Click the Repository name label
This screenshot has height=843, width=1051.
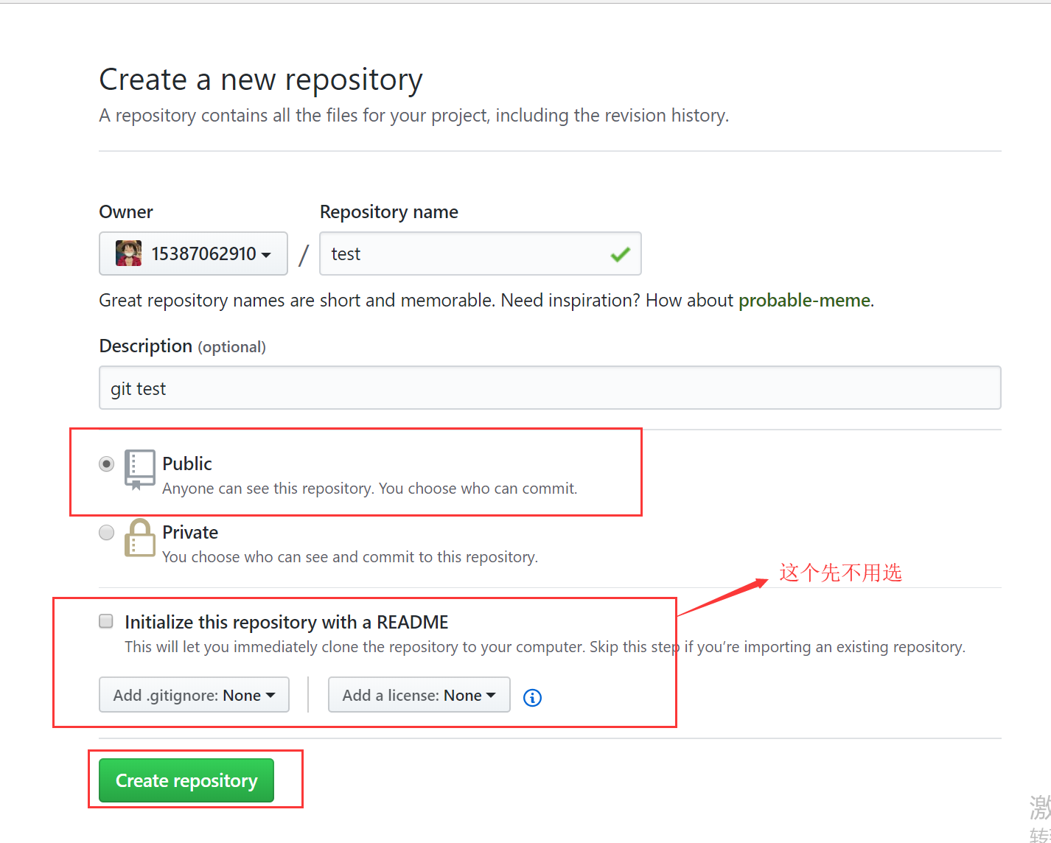(x=389, y=212)
